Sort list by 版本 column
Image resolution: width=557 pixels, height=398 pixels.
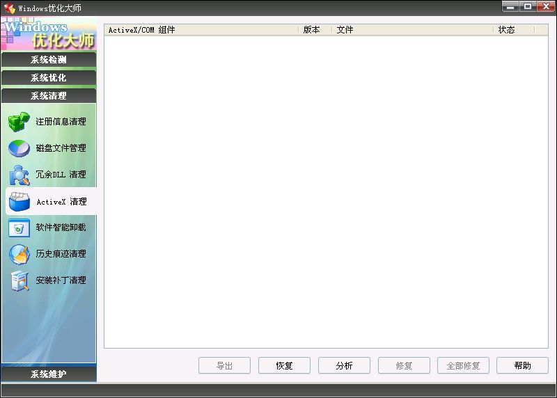315,30
